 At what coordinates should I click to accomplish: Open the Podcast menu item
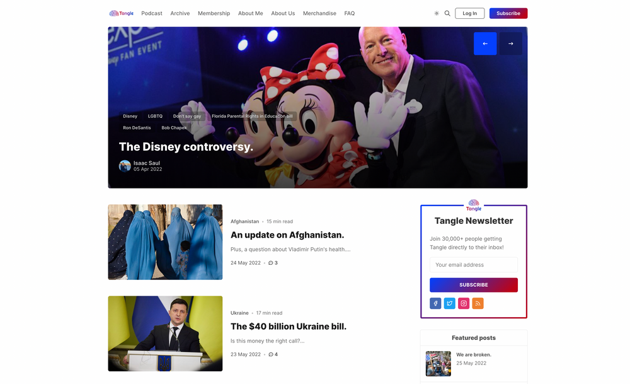coord(151,13)
